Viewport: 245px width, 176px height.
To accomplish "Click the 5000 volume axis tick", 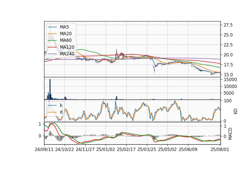I will click(229, 93).
